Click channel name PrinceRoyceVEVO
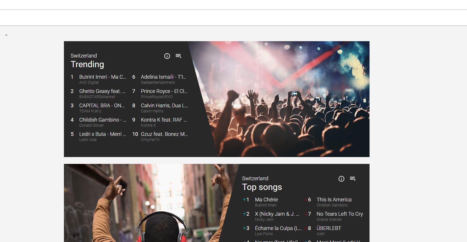467x242 pixels. pos(157,97)
